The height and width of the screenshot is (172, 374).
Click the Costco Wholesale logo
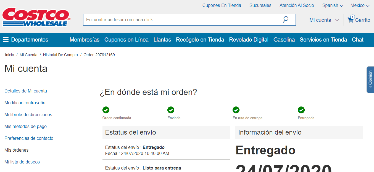36,17
